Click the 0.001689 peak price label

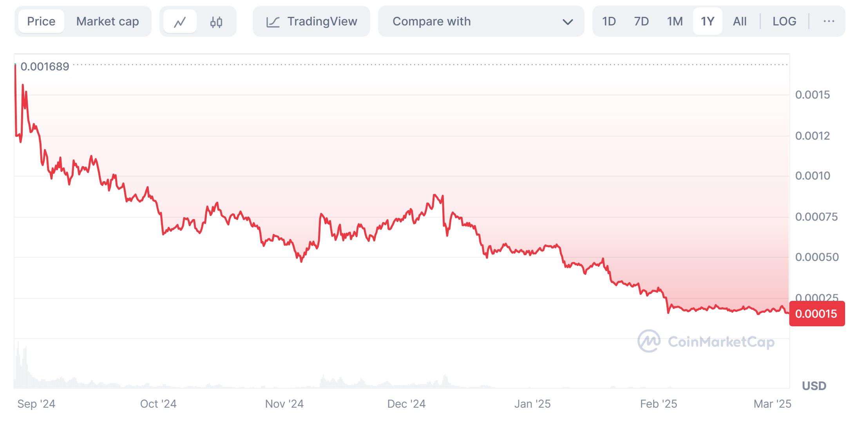(x=45, y=67)
